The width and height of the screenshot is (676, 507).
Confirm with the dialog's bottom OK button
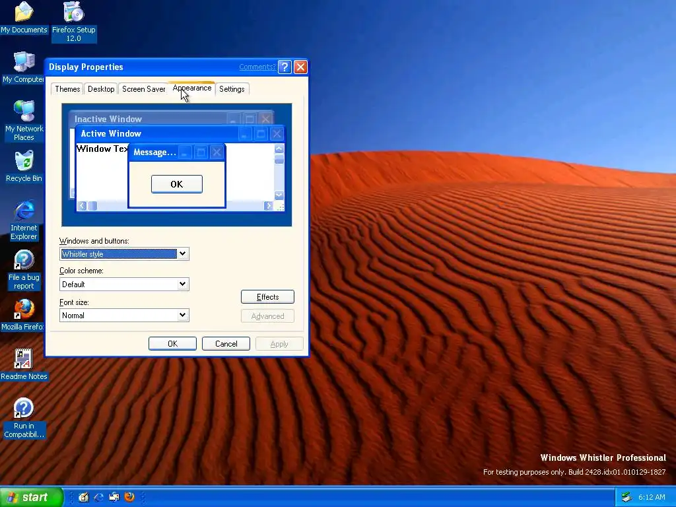[x=172, y=343]
